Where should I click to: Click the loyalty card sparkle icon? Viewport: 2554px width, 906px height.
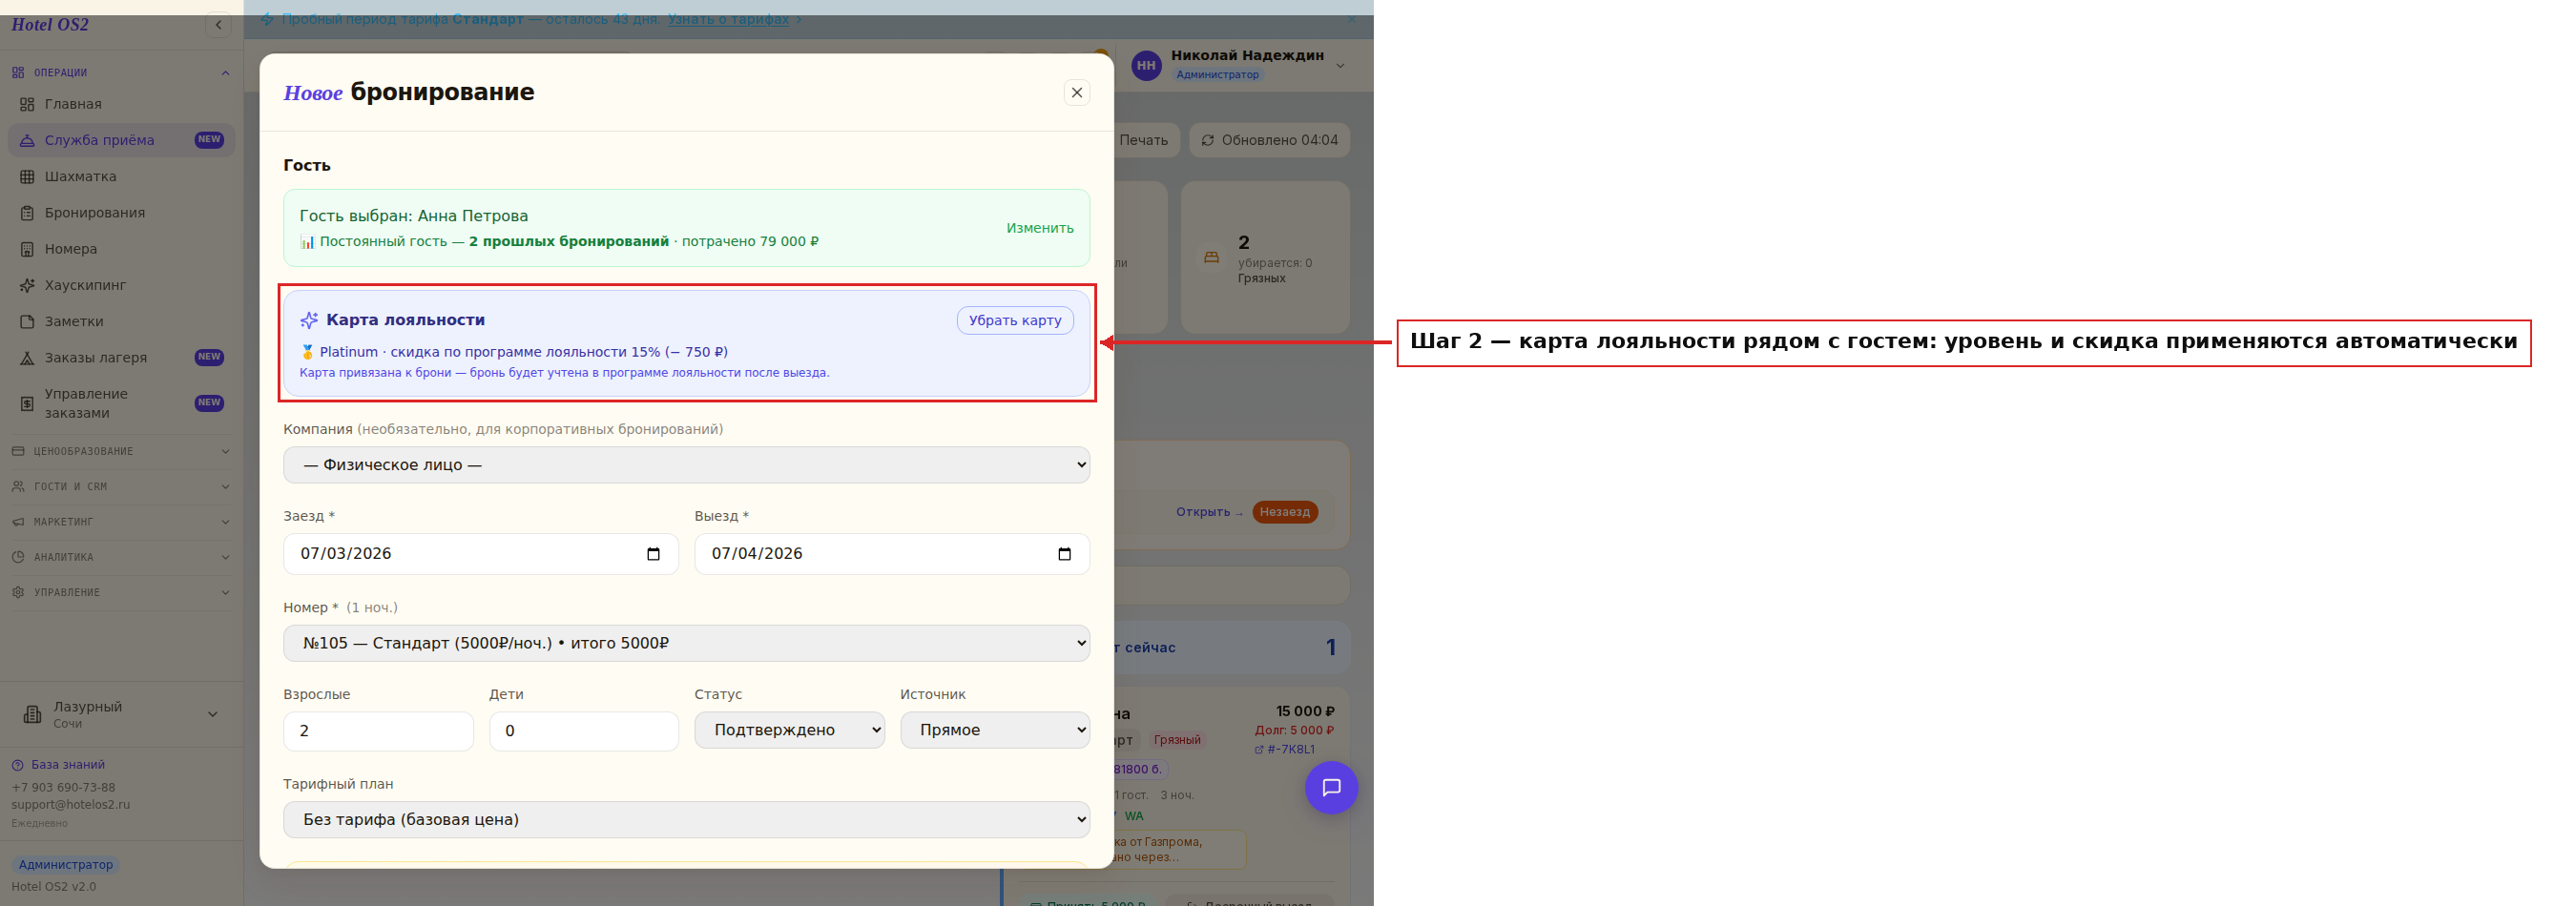point(308,320)
